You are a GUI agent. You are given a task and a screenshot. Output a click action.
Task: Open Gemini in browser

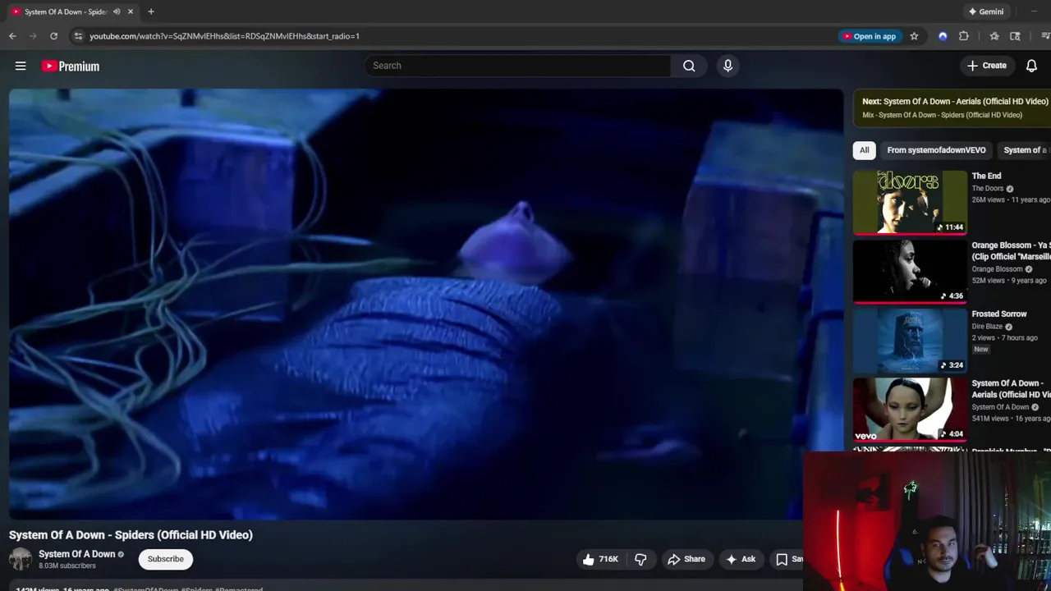985,11
